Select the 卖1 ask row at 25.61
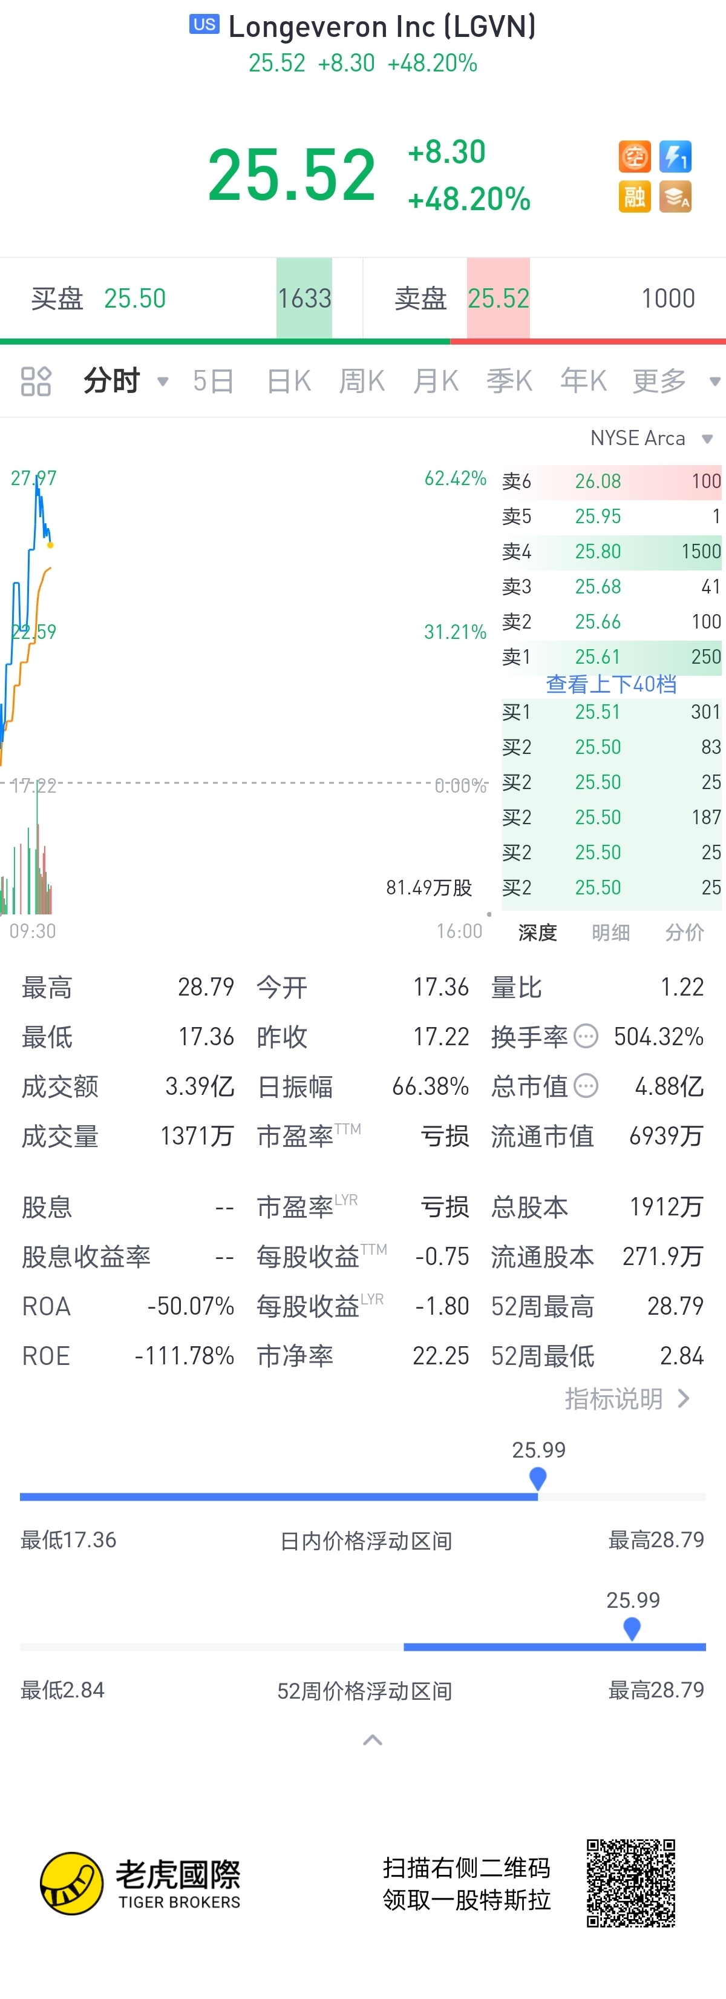This screenshot has width=726, height=1999. click(611, 656)
